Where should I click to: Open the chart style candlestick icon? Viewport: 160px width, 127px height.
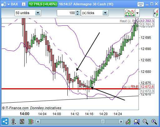pos(4,4)
